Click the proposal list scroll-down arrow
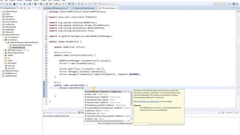Viewport: 240px width, 135px height. (131, 118)
